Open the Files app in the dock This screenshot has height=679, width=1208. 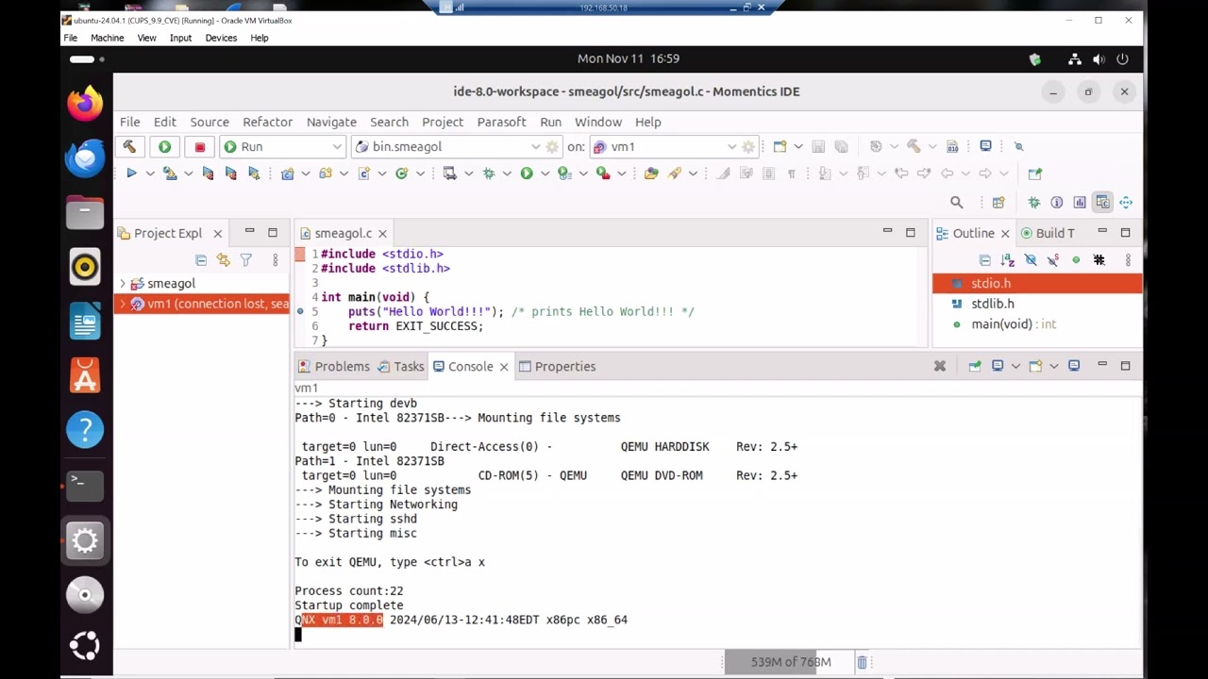pos(85,212)
